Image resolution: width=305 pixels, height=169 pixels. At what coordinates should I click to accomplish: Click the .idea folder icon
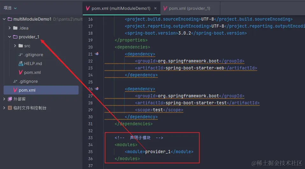tap(15, 28)
